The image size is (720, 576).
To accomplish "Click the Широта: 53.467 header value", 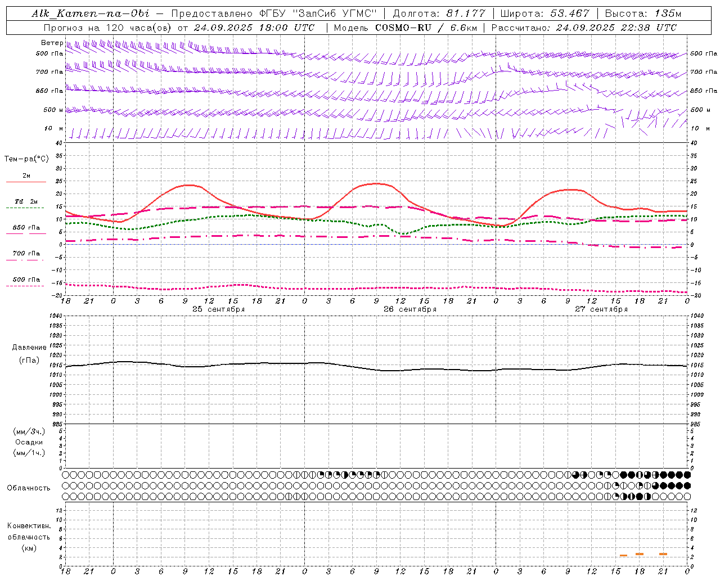I will tap(544, 13).
